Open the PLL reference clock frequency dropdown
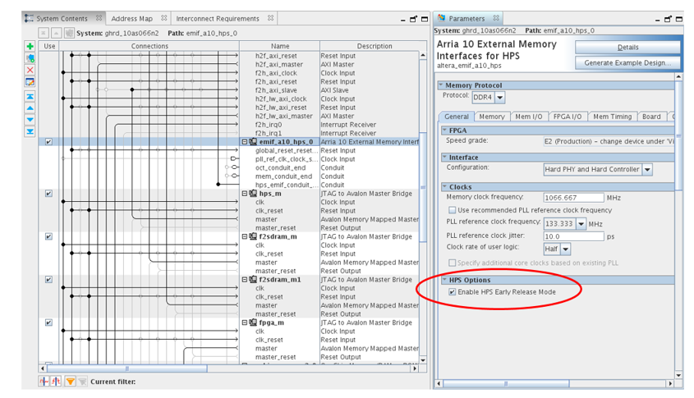Viewport: 694px width, 398px height. pos(581,224)
